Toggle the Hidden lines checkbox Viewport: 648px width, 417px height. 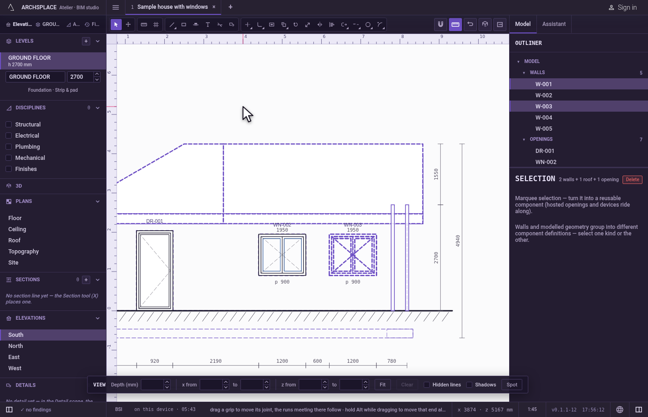(x=427, y=385)
